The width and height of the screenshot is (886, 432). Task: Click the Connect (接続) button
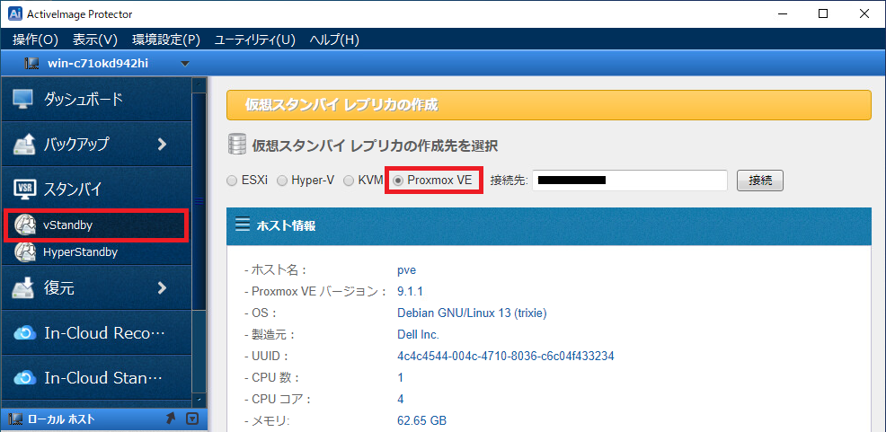[x=759, y=181]
